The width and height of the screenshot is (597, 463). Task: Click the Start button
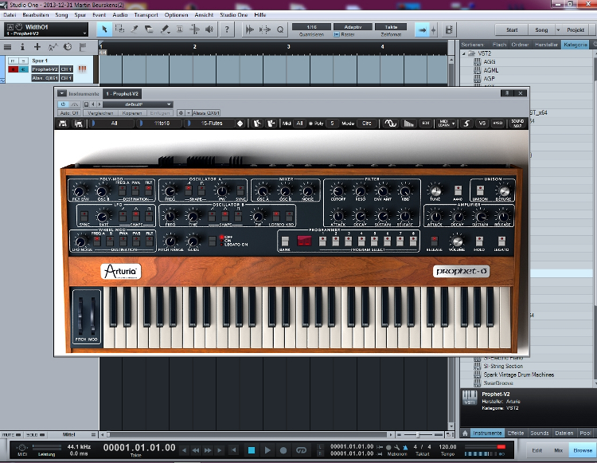512,29
